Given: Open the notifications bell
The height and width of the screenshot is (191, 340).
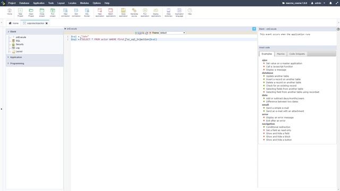Looking at the screenshot, I should point(330,3).
